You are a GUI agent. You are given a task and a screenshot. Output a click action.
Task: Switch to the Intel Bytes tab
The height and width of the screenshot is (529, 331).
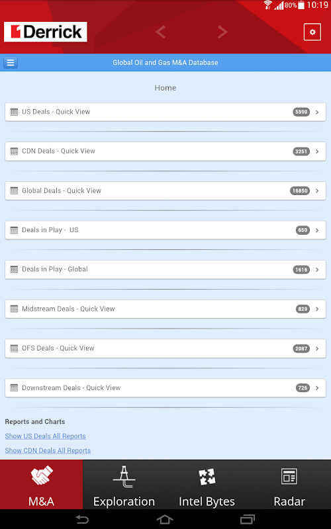[207, 485]
